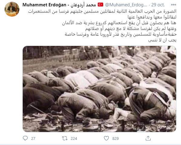Image resolution: width=181 pixels, height=145 pixels.
Task: Like the tweet with the heart icon
Action: [x=106, y=138]
